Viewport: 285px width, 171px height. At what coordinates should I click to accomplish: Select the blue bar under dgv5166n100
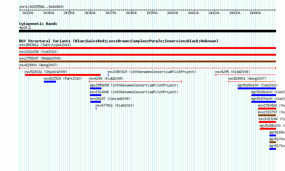(264, 95)
